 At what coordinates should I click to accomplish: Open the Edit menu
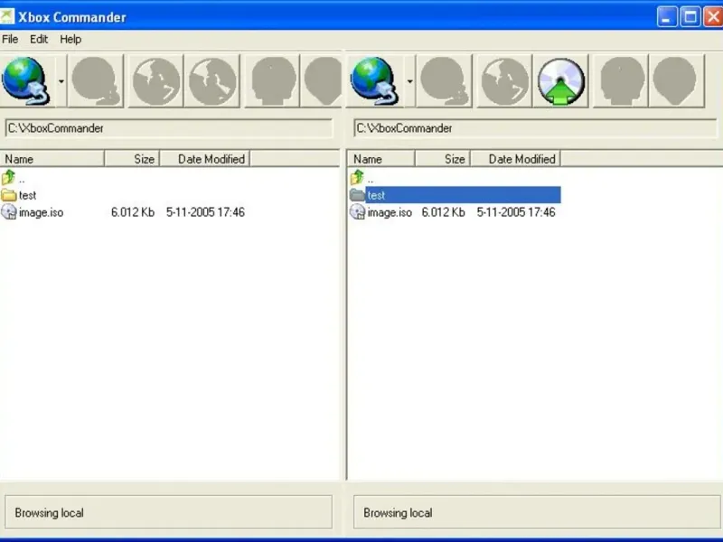pos(39,39)
